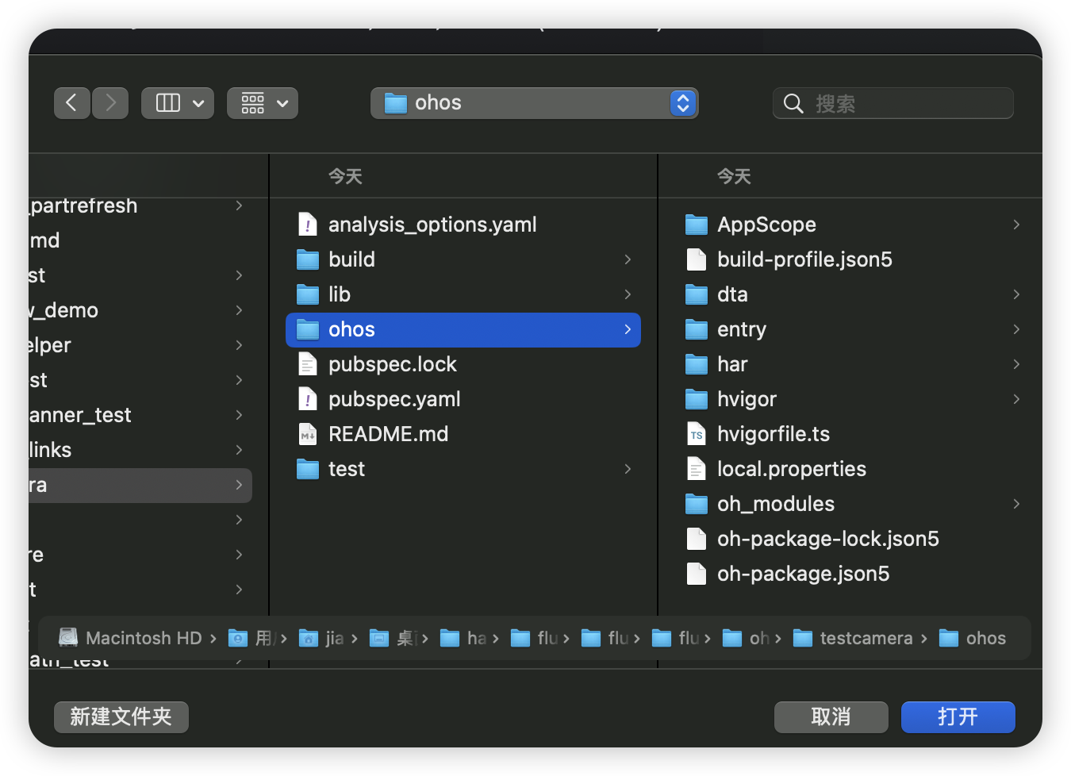Viewport: 1071px width, 776px height.
Task: Select the README.md file icon
Action: [x=308, y=434]
